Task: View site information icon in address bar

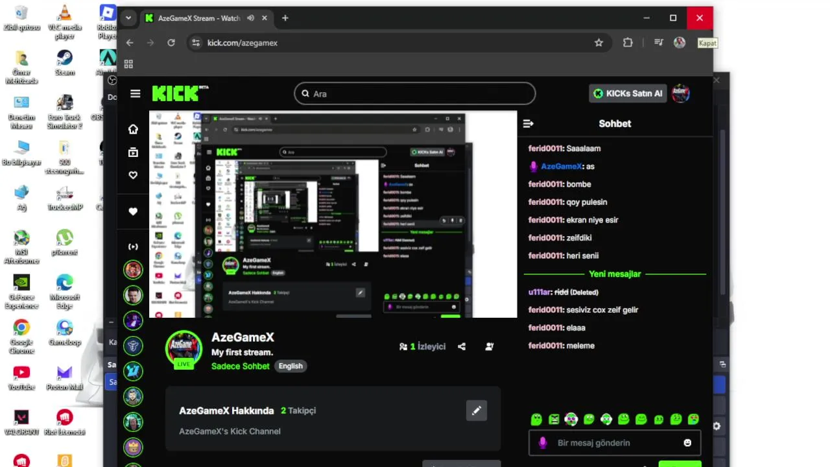Action: 196,43
